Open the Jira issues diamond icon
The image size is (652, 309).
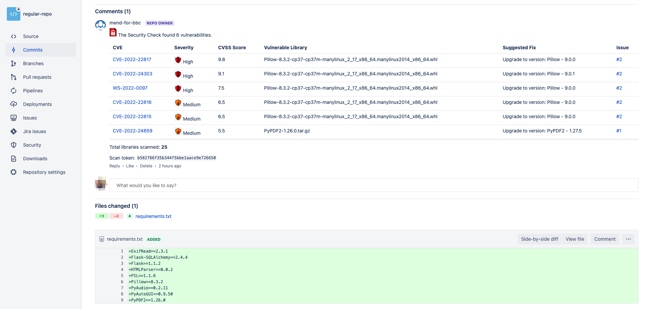14,131
